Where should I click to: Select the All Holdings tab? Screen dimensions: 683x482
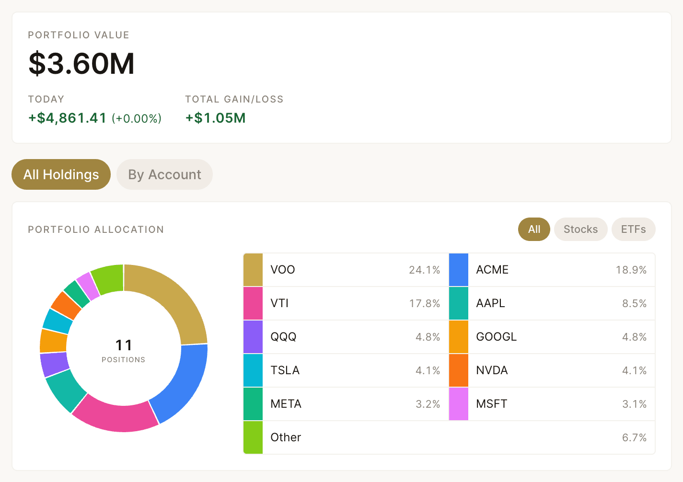[61, 174]
